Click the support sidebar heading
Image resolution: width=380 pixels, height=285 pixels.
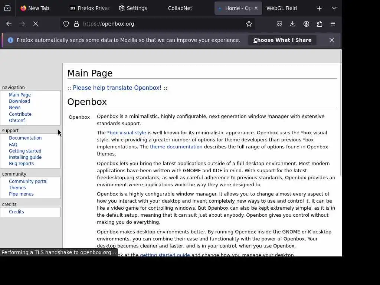click(x=10, y=130)
